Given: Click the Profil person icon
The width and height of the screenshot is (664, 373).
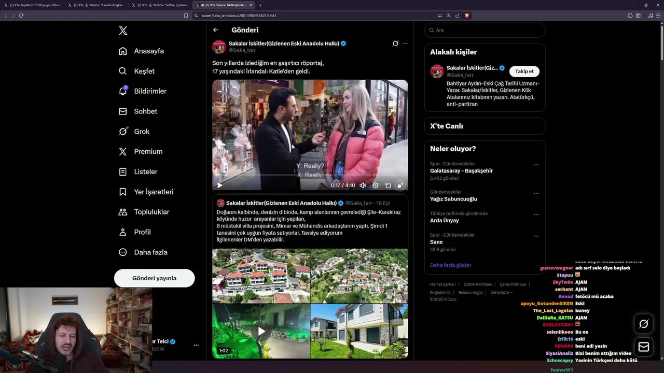Looking at the screenshot, I should 123,232.
